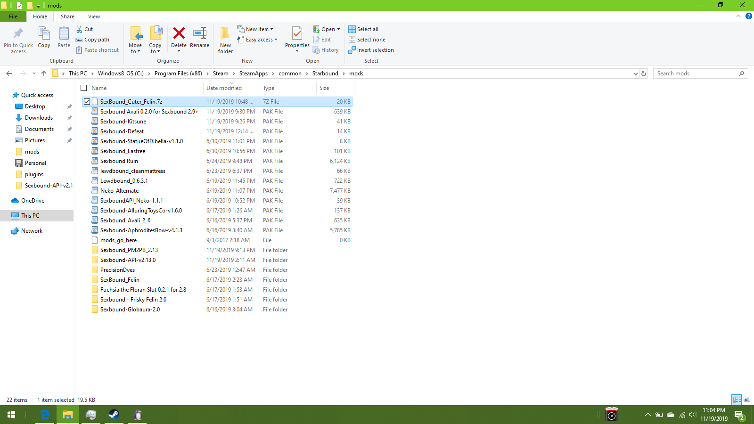The image size is (754, 424).
Task: Open Steam from taskbar
Action: coord(114,415)
